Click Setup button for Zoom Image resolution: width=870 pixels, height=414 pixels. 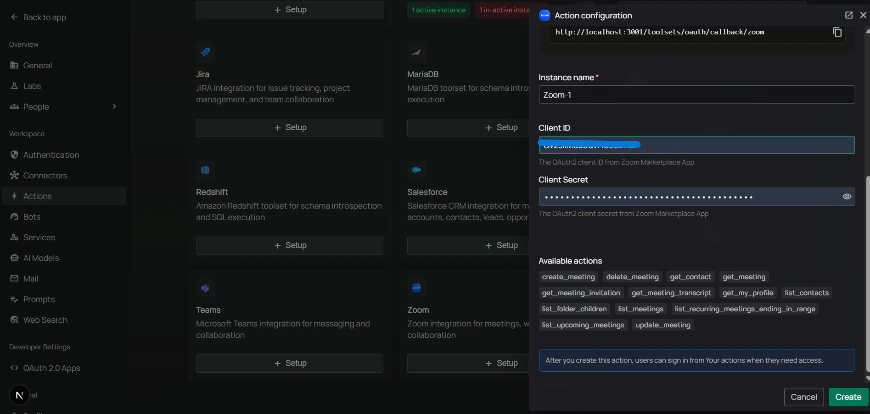(468, 363)
